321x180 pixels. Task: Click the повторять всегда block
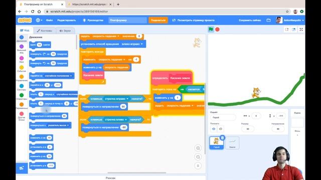click(92, 51)
